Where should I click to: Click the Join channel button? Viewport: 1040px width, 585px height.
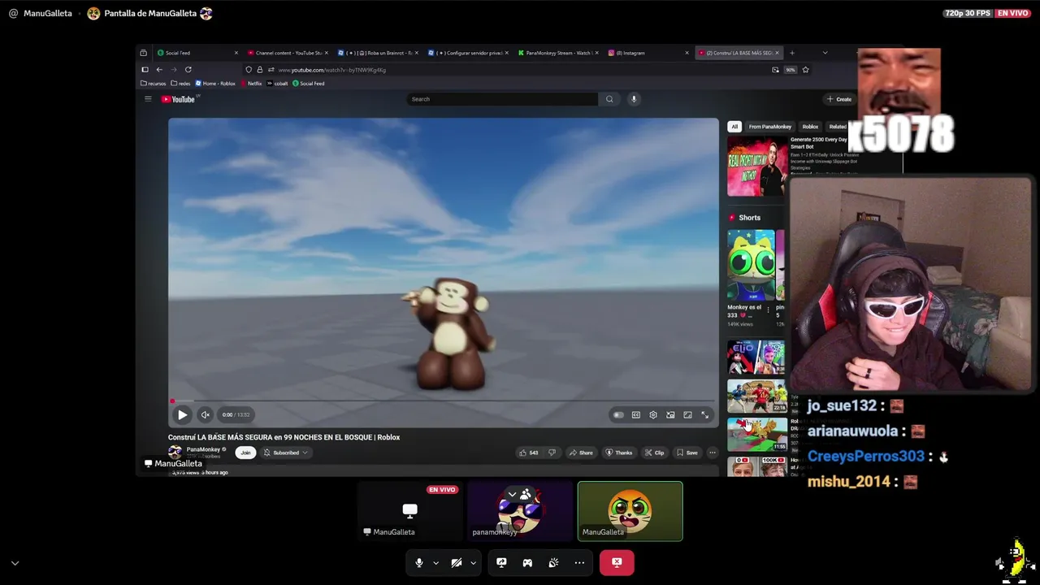(245, 453)
